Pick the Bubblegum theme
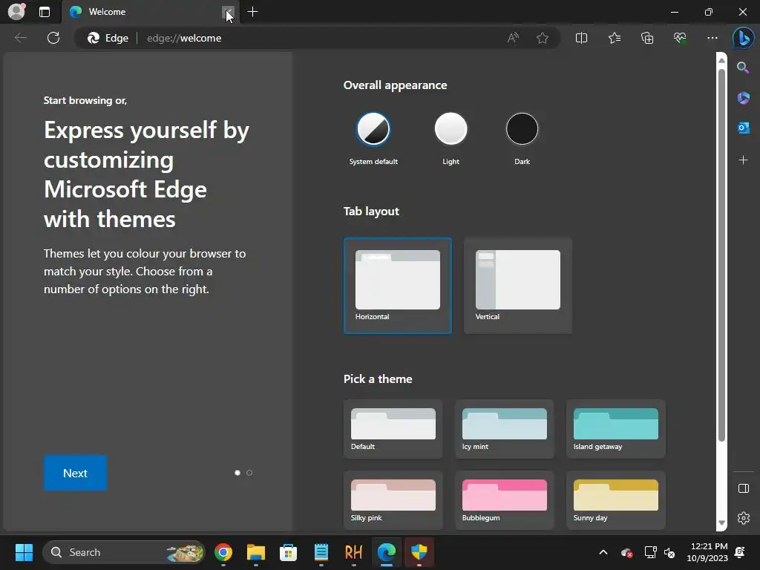The image size is (760, 570). (504, 500)
